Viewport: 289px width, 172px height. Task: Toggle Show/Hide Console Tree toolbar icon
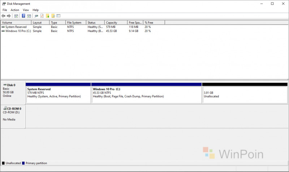16,16
